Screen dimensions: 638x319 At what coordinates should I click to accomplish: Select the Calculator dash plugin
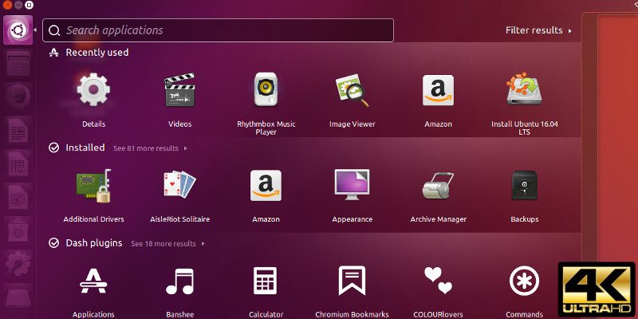click(266, 281)
